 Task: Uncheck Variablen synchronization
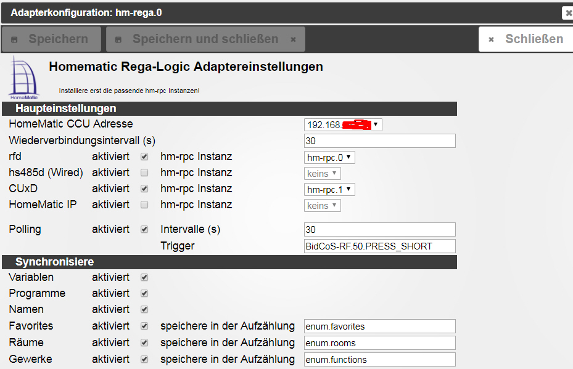click(x=144, y=278)
